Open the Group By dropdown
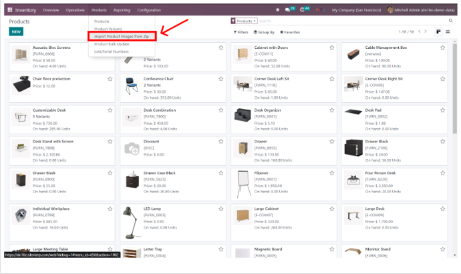The image size is (461, 274). [264, 32]
